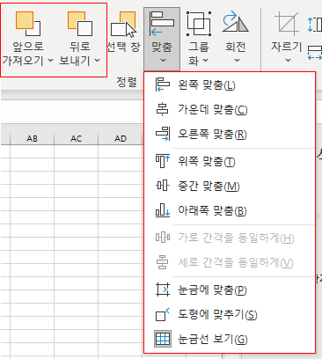Open the 자르기 dropdown chevron
Screen dimensions: 322x359
pyautogui.click(x=289, y=60)
